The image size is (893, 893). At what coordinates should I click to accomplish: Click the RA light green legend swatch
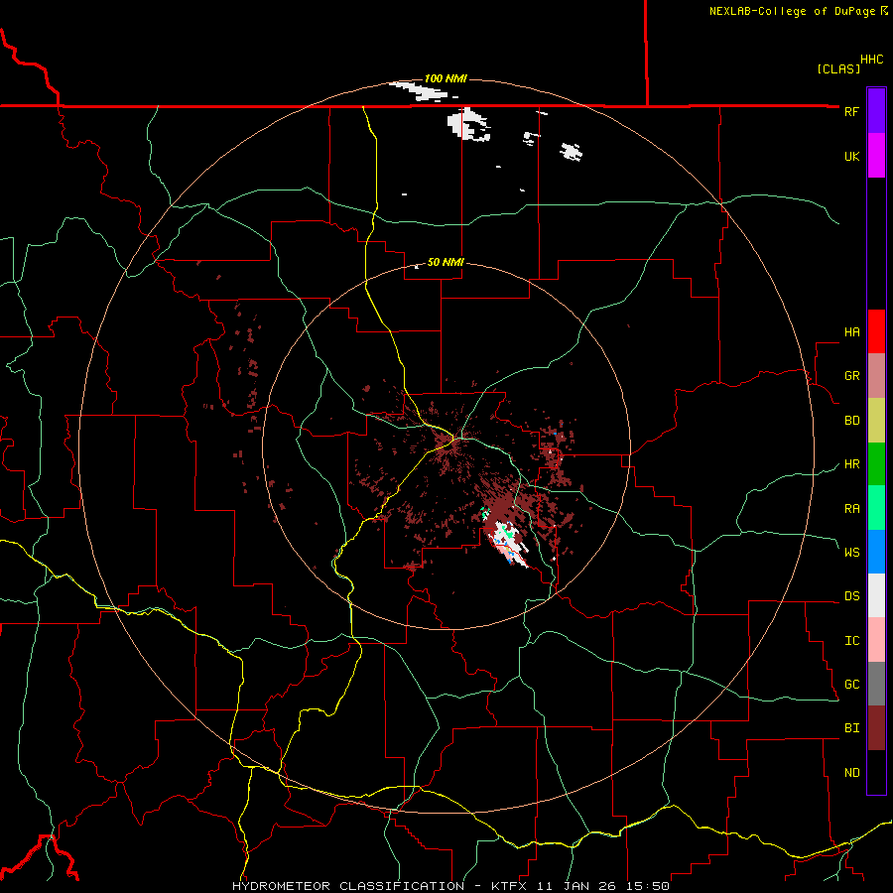point(876,508)
